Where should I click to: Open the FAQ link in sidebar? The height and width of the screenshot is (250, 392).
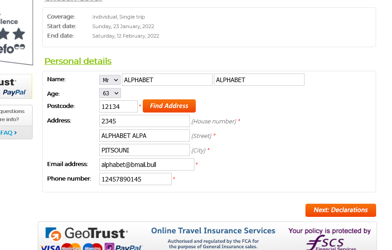click(9, 132)
